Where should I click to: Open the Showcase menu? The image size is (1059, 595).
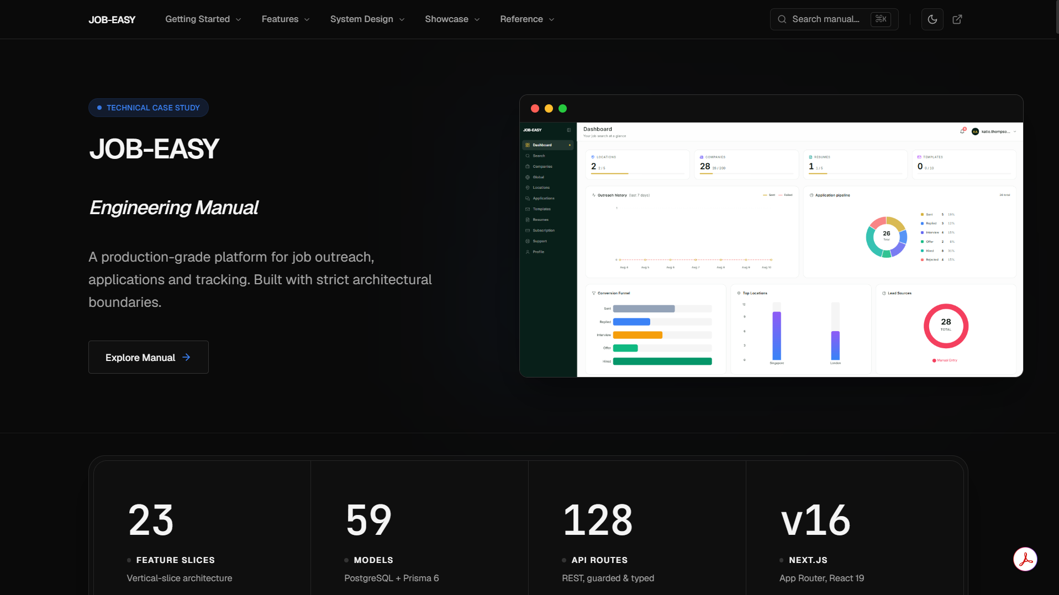452,19
